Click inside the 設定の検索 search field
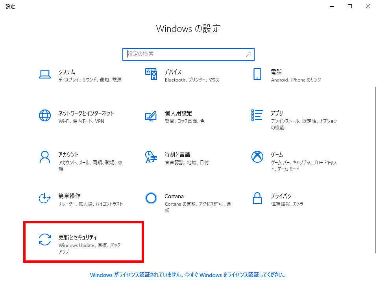This screenshot has height=286, width=377. [185, 54]
